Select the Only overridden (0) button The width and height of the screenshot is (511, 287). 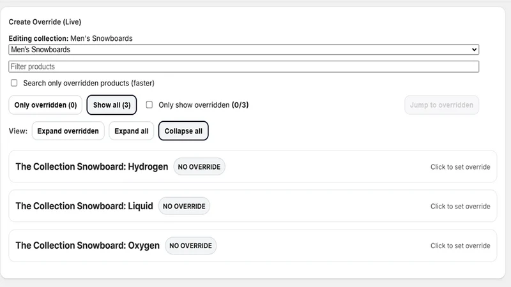pos(45,105)
